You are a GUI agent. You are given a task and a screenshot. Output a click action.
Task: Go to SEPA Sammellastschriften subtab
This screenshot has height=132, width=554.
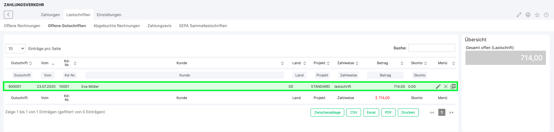point(203,26)
